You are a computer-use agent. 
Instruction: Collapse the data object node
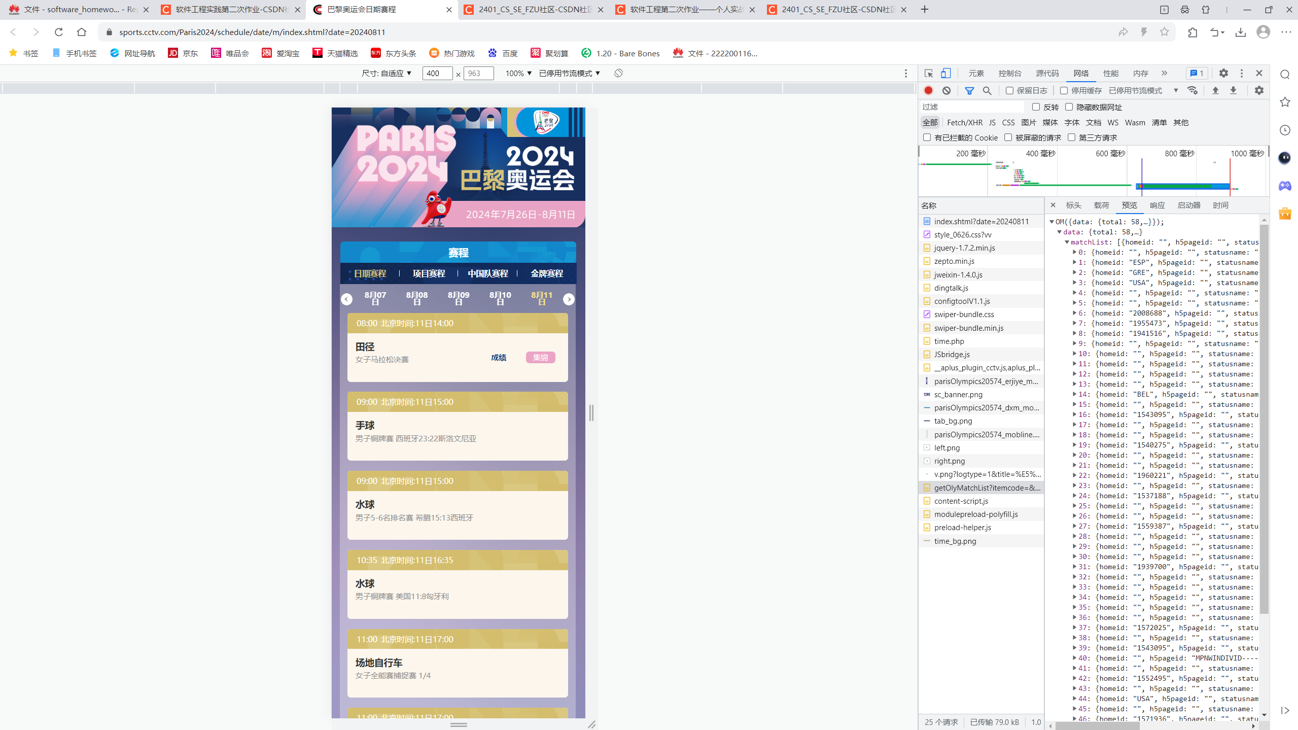[1060, 232]
